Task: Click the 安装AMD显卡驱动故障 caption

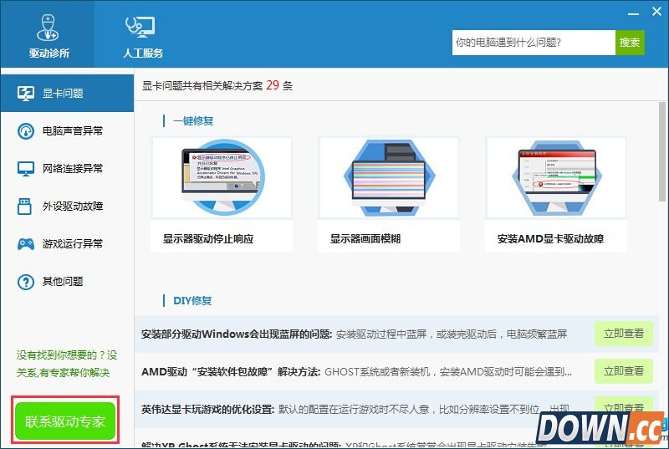Action: [550, 239]
